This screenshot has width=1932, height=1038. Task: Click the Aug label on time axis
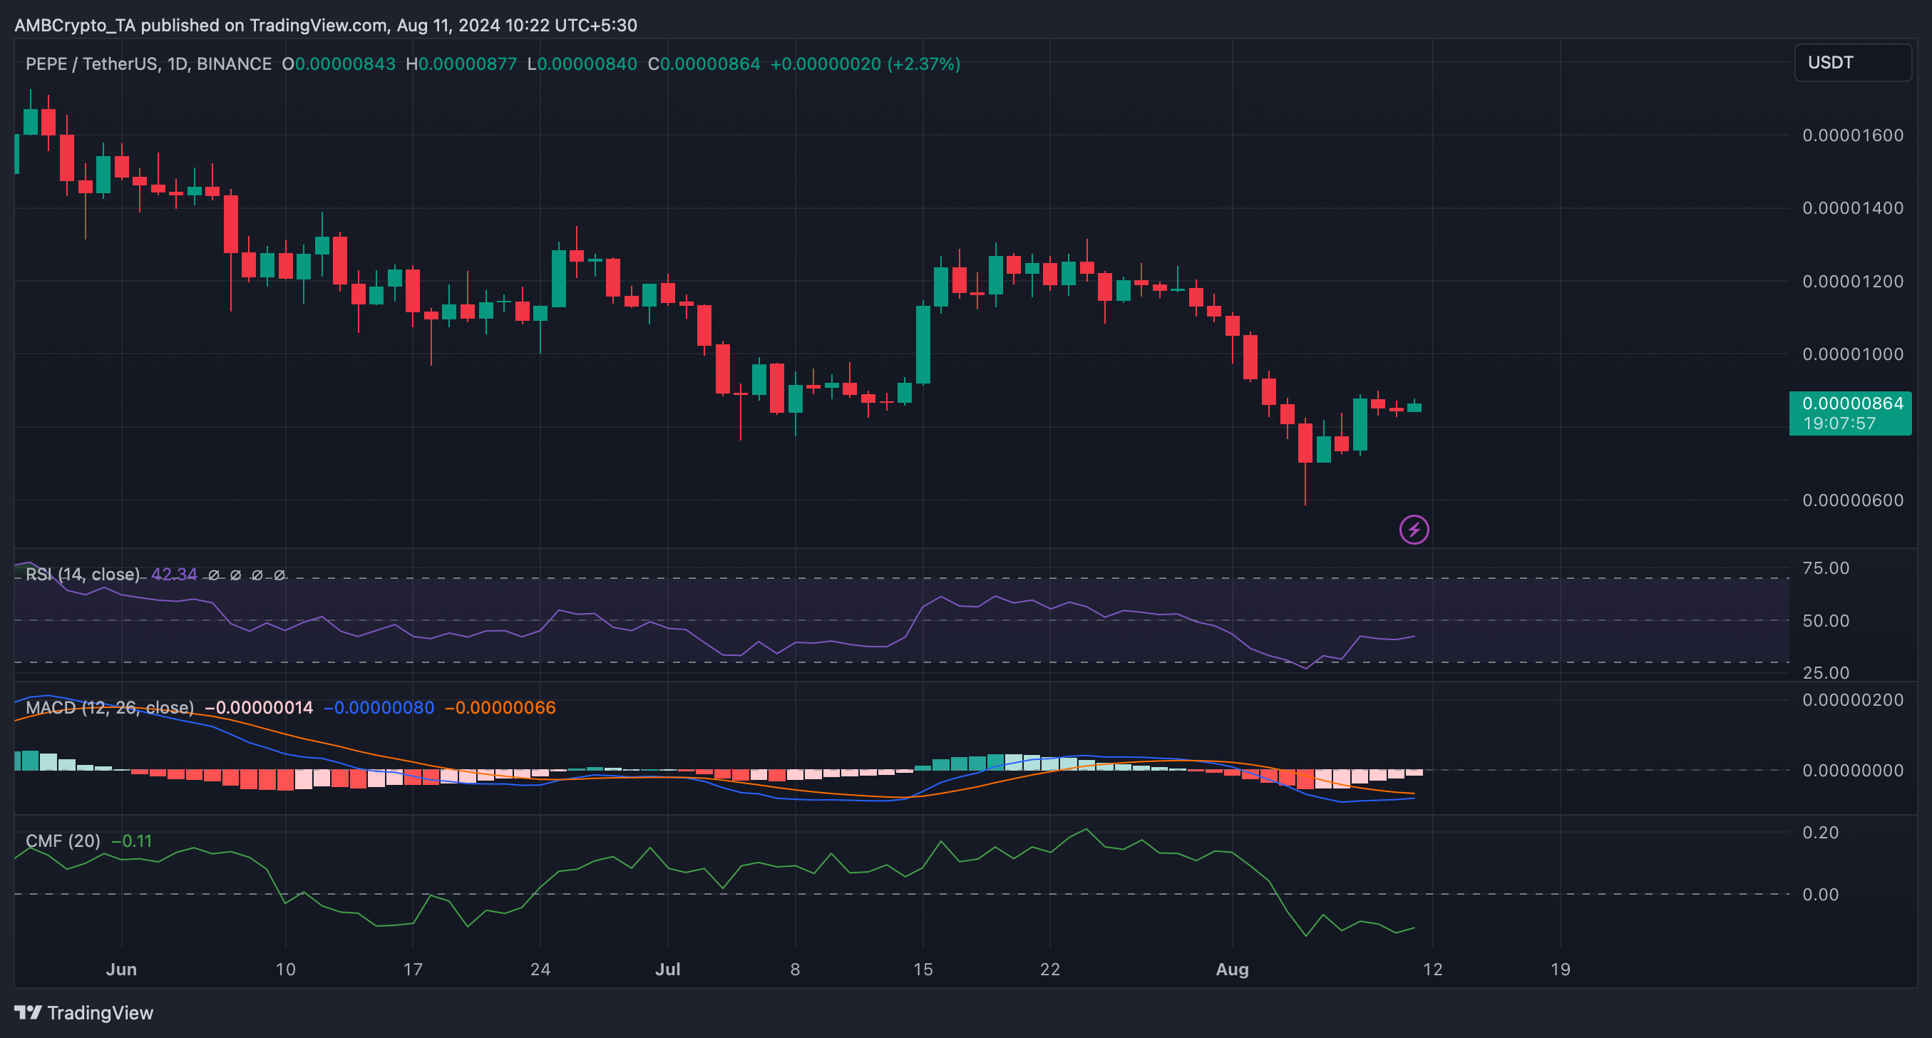[1231, 969]
